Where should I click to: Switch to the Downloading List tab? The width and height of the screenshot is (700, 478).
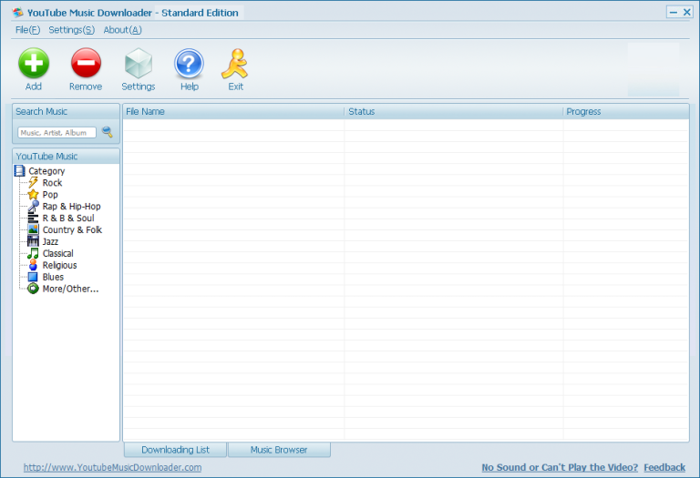176,450
